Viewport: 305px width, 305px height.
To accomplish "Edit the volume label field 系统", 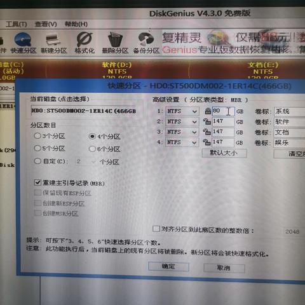I will coord(290,111).
